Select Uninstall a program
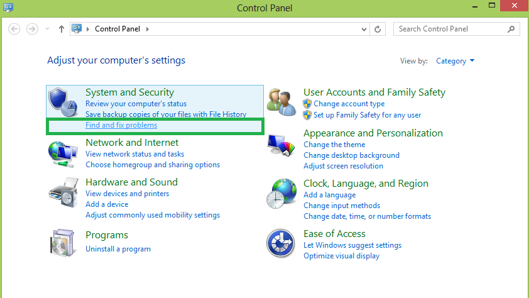The image size is (529, 298). pyautogui.click(x=118, y=249)
